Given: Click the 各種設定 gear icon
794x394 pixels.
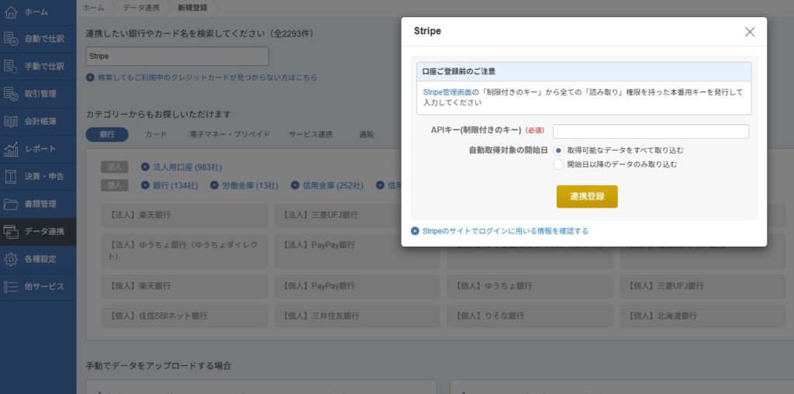Looking at the screenshot, I should pos(11,259).
